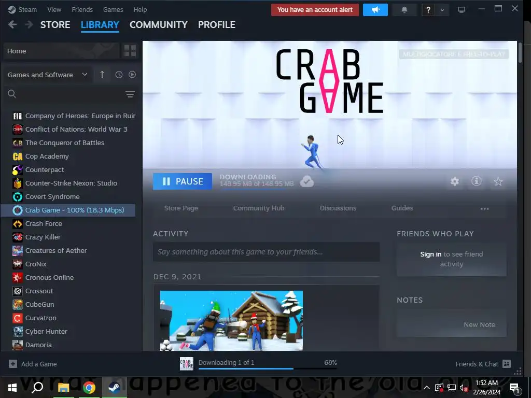The height and width of the screenshot is (398, 531).
Task: Switch to Big Picture mode icon
Action: (461, 10)
